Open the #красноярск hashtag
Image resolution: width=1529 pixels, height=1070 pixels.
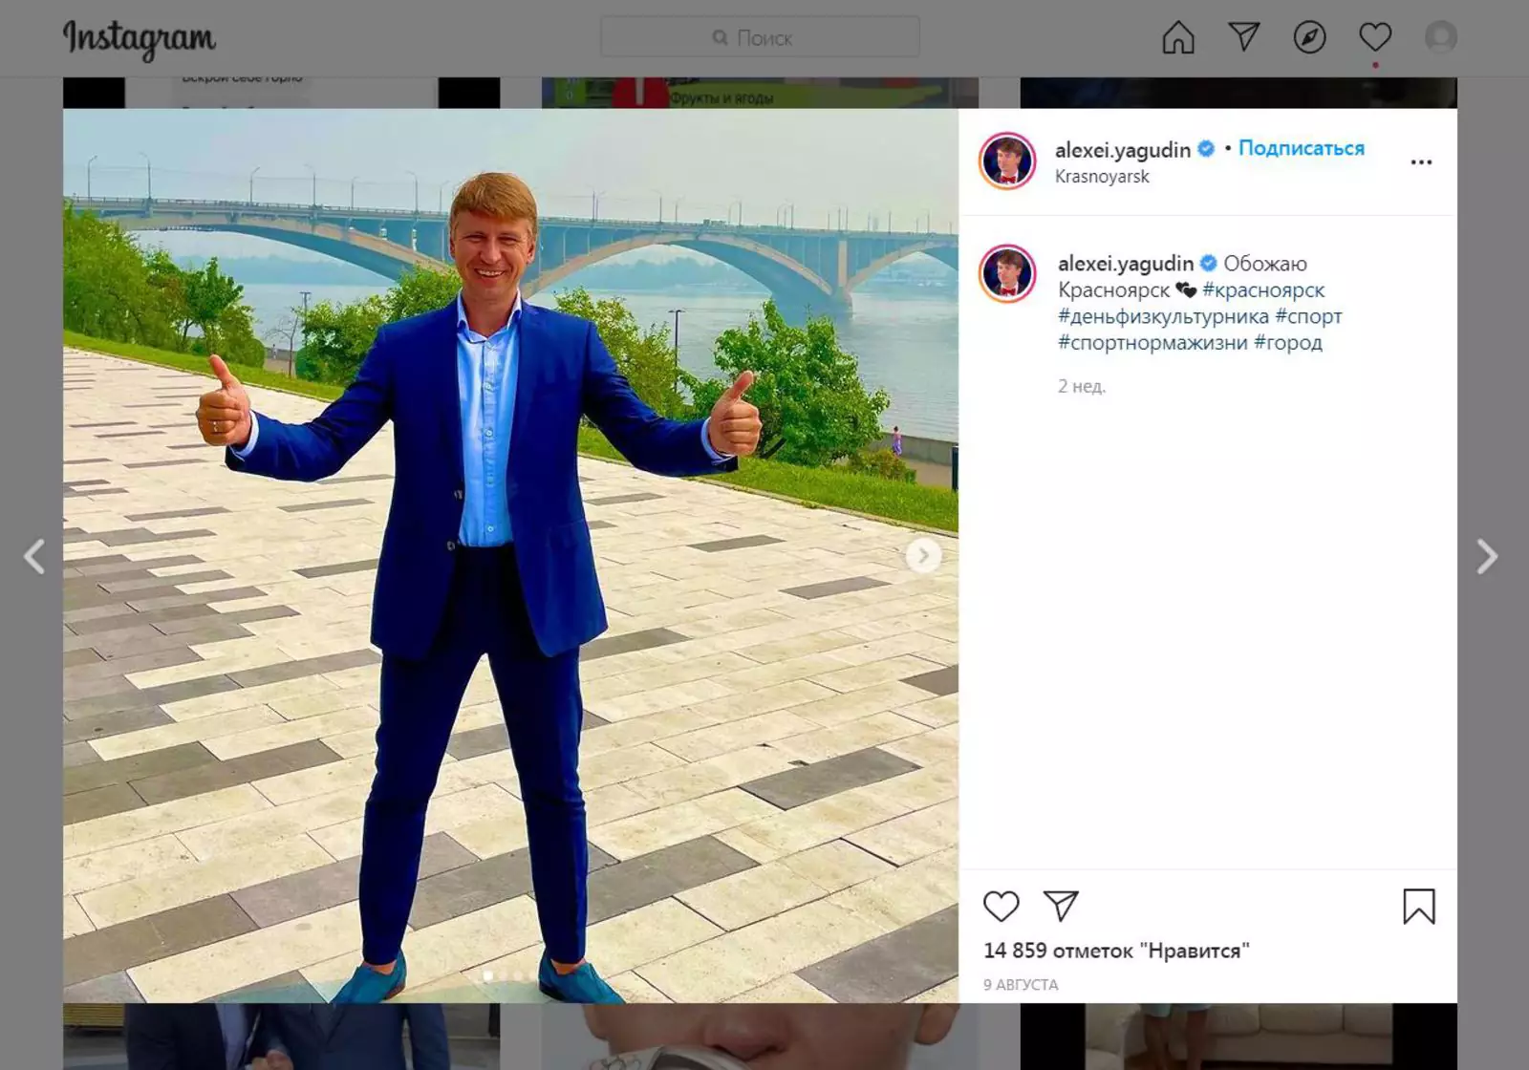click(x=1263, y=290)
